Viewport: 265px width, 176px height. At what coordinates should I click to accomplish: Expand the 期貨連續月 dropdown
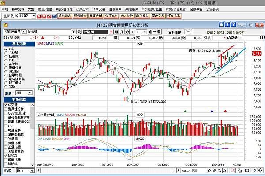pos(24,32)
